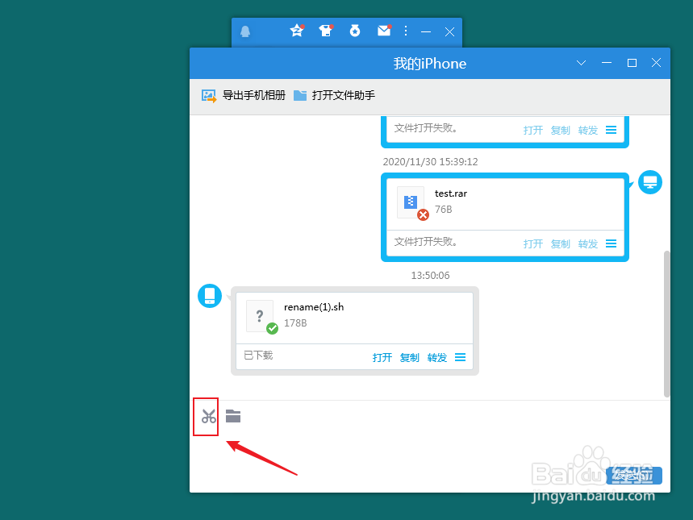Click the computer avatar icon beside test.rar
The width and height of the screenshot is (693, 520).
click(650, 182)
